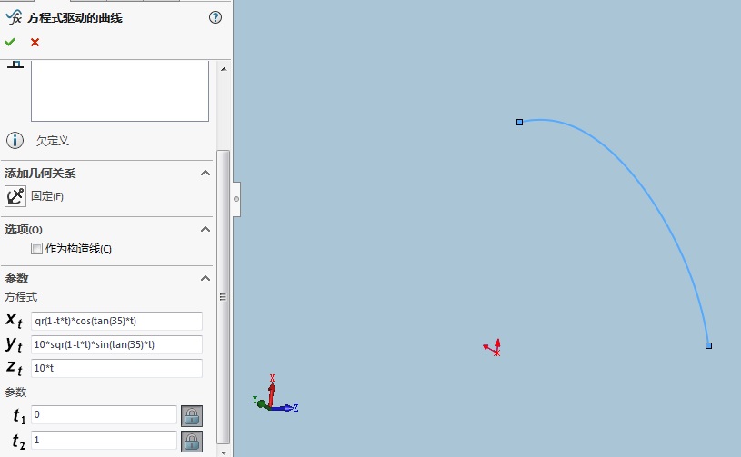Click the info icon beside 欠定义
This screenshot has width=741, height=457.
[x=15, y=140]
